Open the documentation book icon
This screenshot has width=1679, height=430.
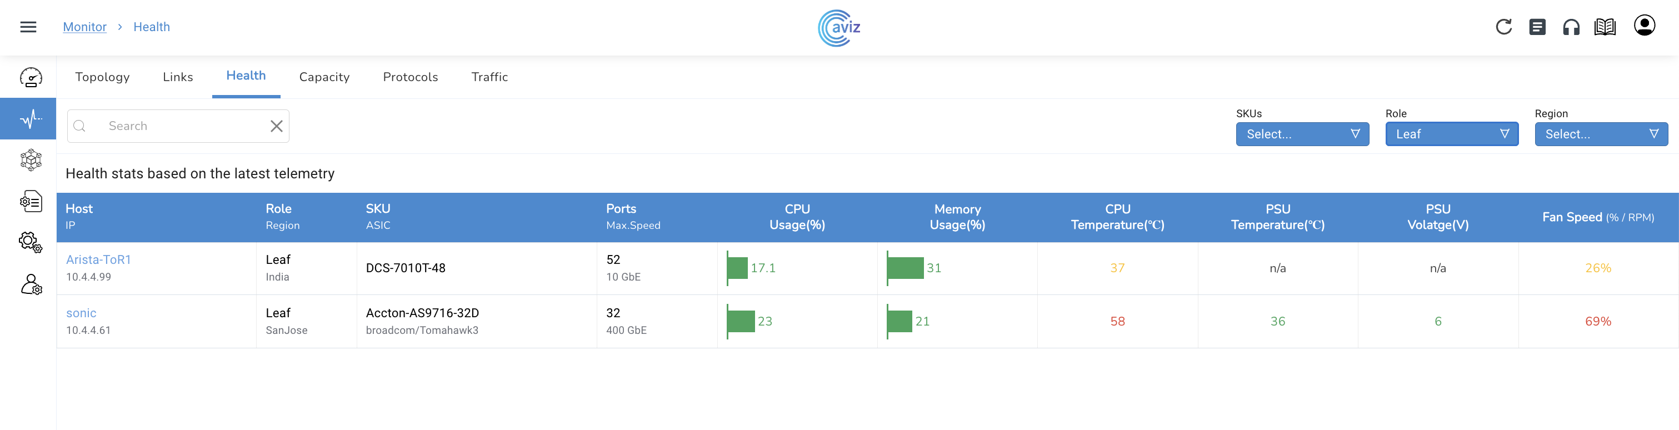pyautogui.click(x=1605, y=27)
